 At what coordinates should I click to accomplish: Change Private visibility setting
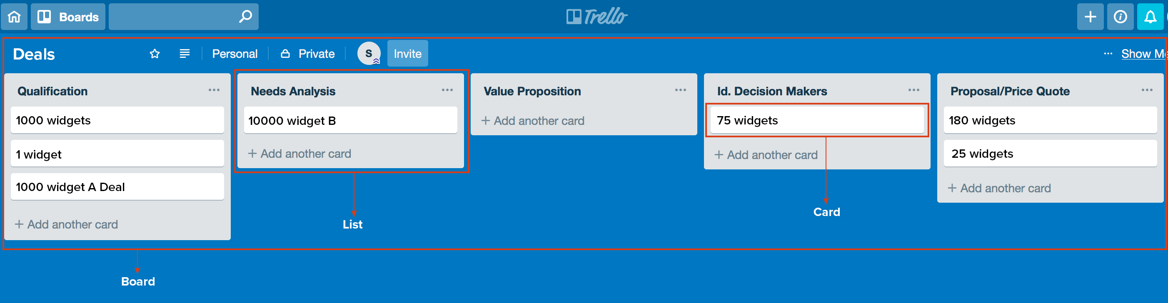pyautogui.click(x=308, y=54)
